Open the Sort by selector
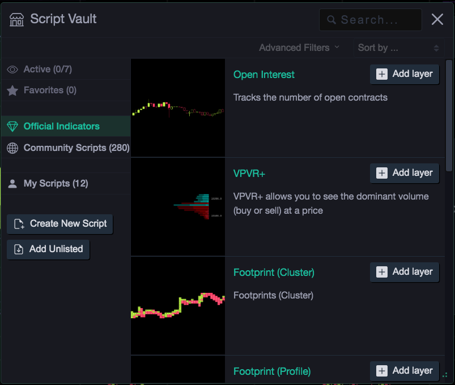This screenshot has width=455, height=385. (x=399, y=47)
